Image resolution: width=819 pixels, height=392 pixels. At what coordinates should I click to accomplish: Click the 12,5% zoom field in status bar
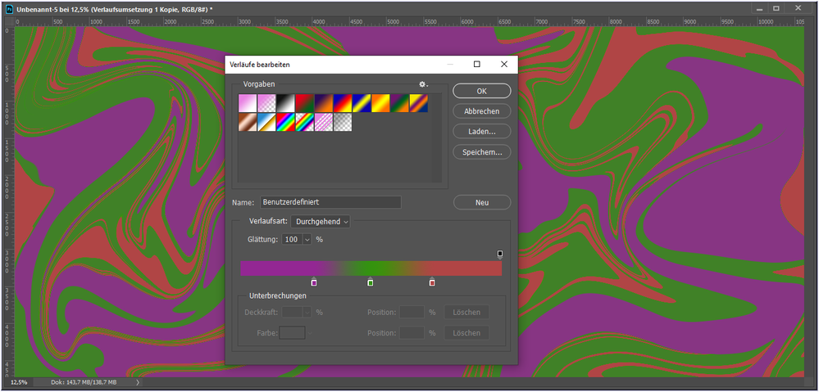click(19, 382)
